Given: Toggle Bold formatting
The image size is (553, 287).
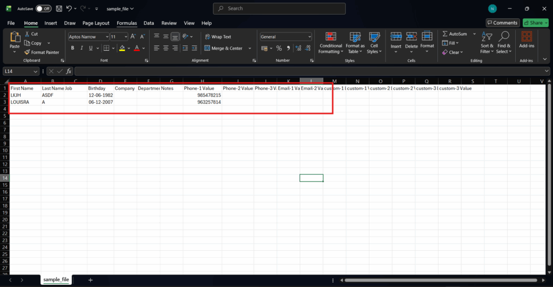Looking at the screenshot, I should [72, 48].
